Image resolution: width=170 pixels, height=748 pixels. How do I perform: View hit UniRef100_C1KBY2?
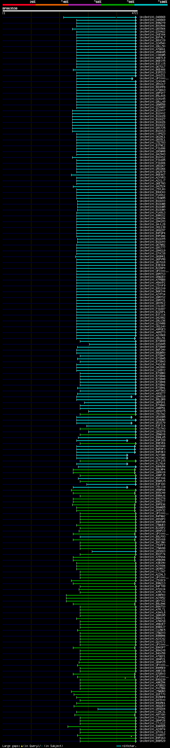tap(152, 370)
